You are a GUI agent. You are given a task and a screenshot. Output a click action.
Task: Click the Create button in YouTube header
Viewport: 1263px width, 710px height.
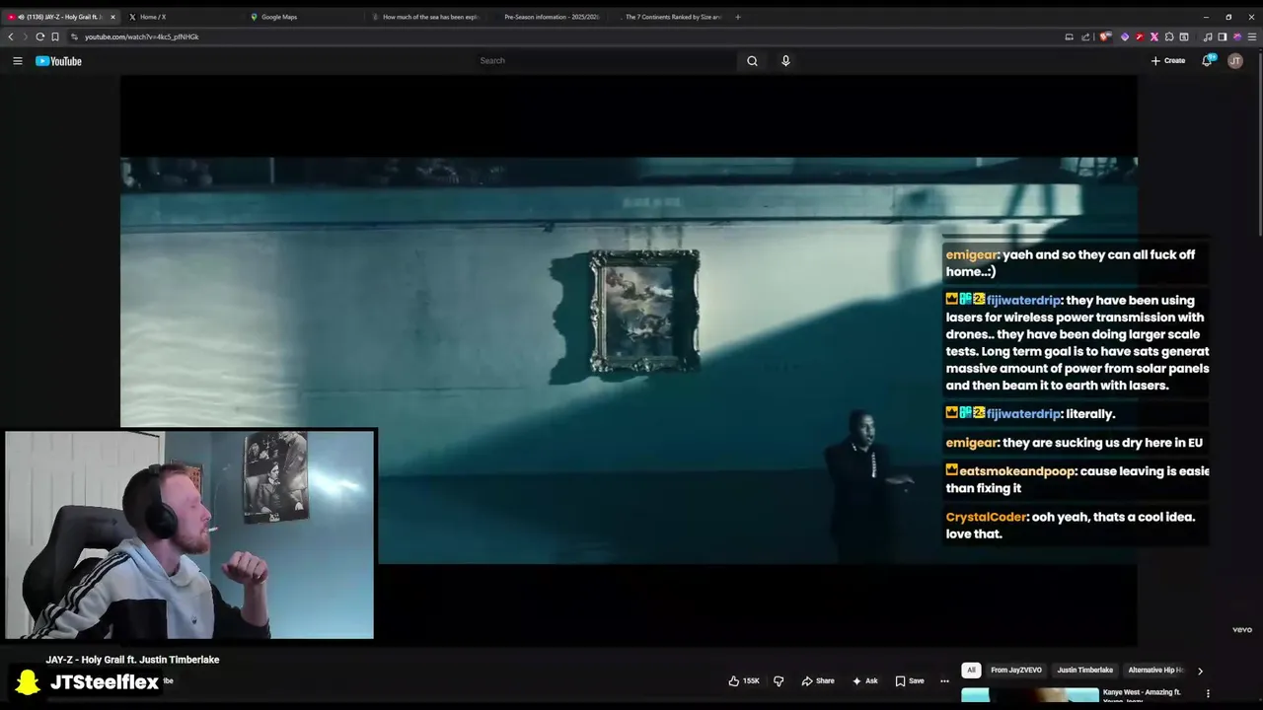(1168, 61)
